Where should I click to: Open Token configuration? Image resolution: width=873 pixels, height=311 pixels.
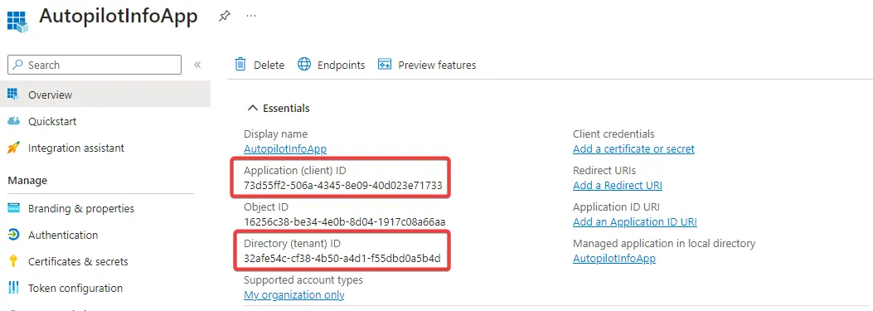point(75,288)
